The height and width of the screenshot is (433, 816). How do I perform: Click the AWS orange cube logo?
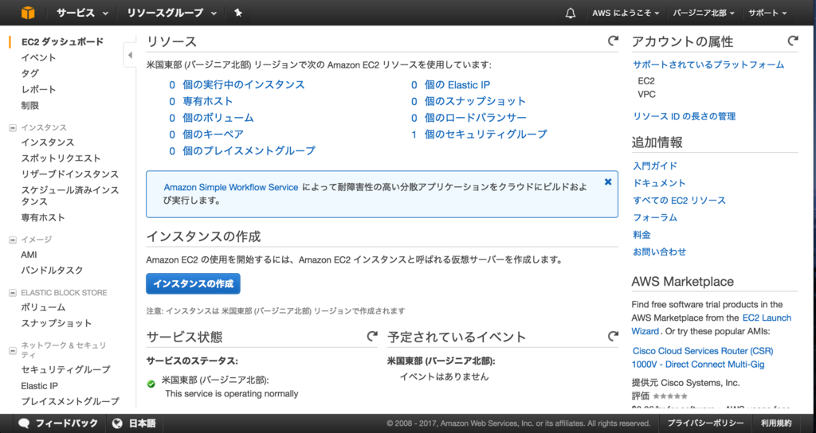(28, 13)
